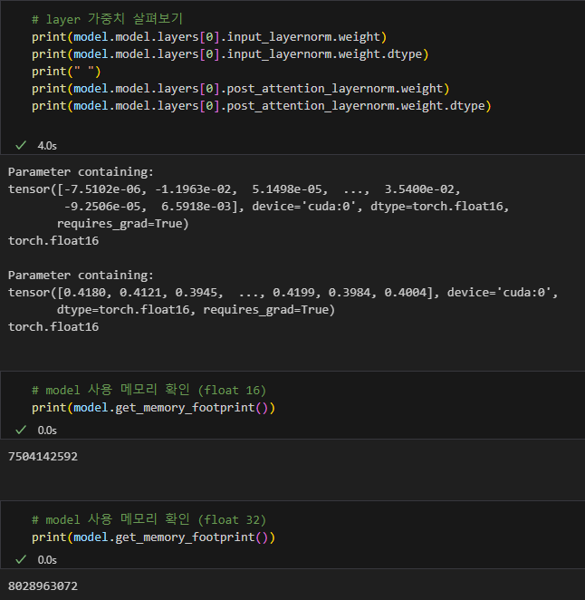Viewport: 585px width, 600px height.
Task: Click the input_layernorm.weight print line
Action: 209,37
